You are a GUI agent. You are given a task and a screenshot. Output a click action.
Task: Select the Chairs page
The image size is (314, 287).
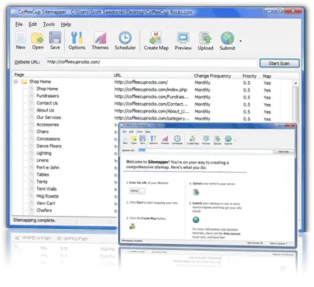tap(42, 132)
